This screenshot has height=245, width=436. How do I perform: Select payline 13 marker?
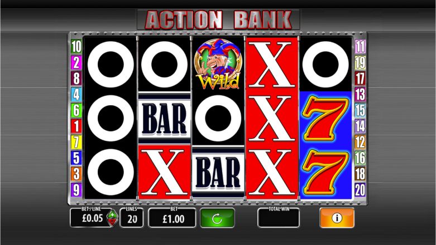pos(360,94)
